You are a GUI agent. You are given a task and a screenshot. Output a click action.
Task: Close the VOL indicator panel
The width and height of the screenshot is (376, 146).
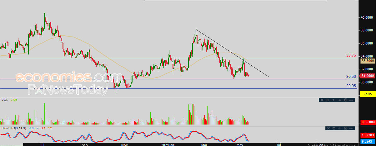click(322, 100)
